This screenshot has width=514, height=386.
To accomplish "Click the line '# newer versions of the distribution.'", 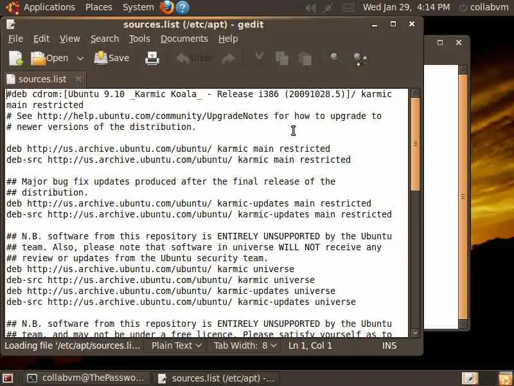I will coord(101,127).
